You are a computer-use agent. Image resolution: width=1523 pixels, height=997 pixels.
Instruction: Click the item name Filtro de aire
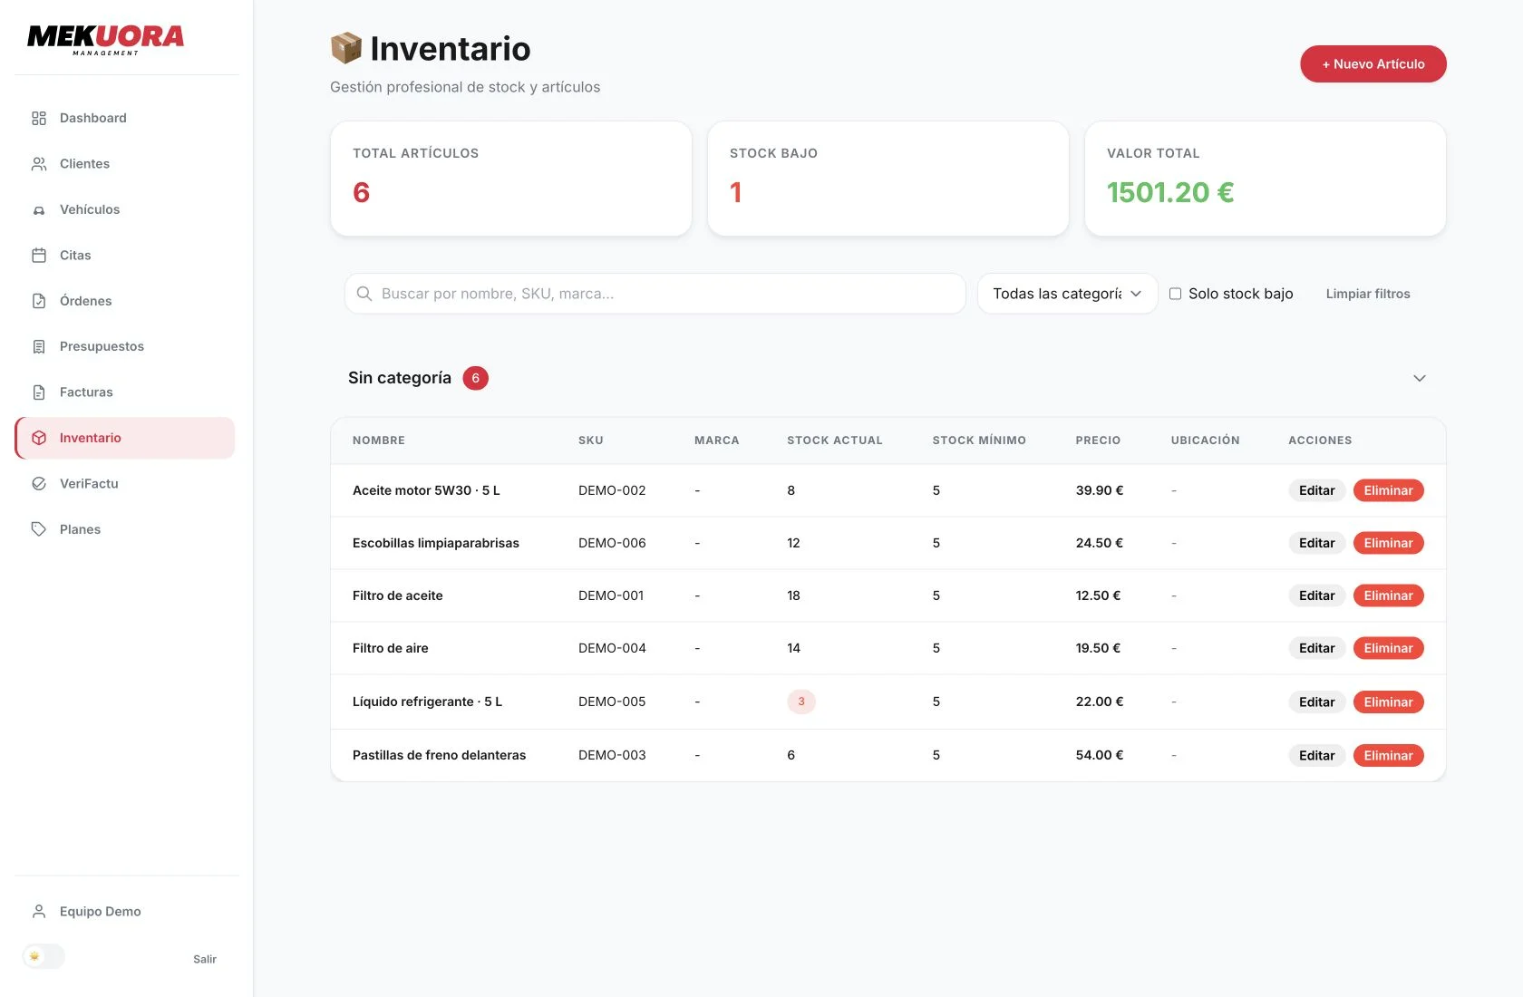pos(390,648)
